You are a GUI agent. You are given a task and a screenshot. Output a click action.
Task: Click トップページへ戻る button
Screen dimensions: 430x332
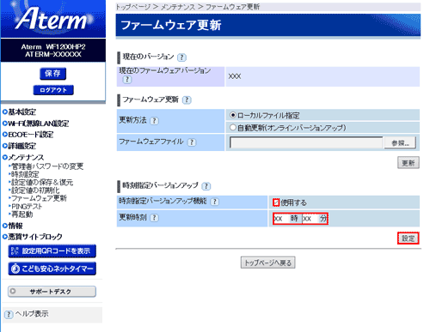pyautogui.click(x=267, y=263)
